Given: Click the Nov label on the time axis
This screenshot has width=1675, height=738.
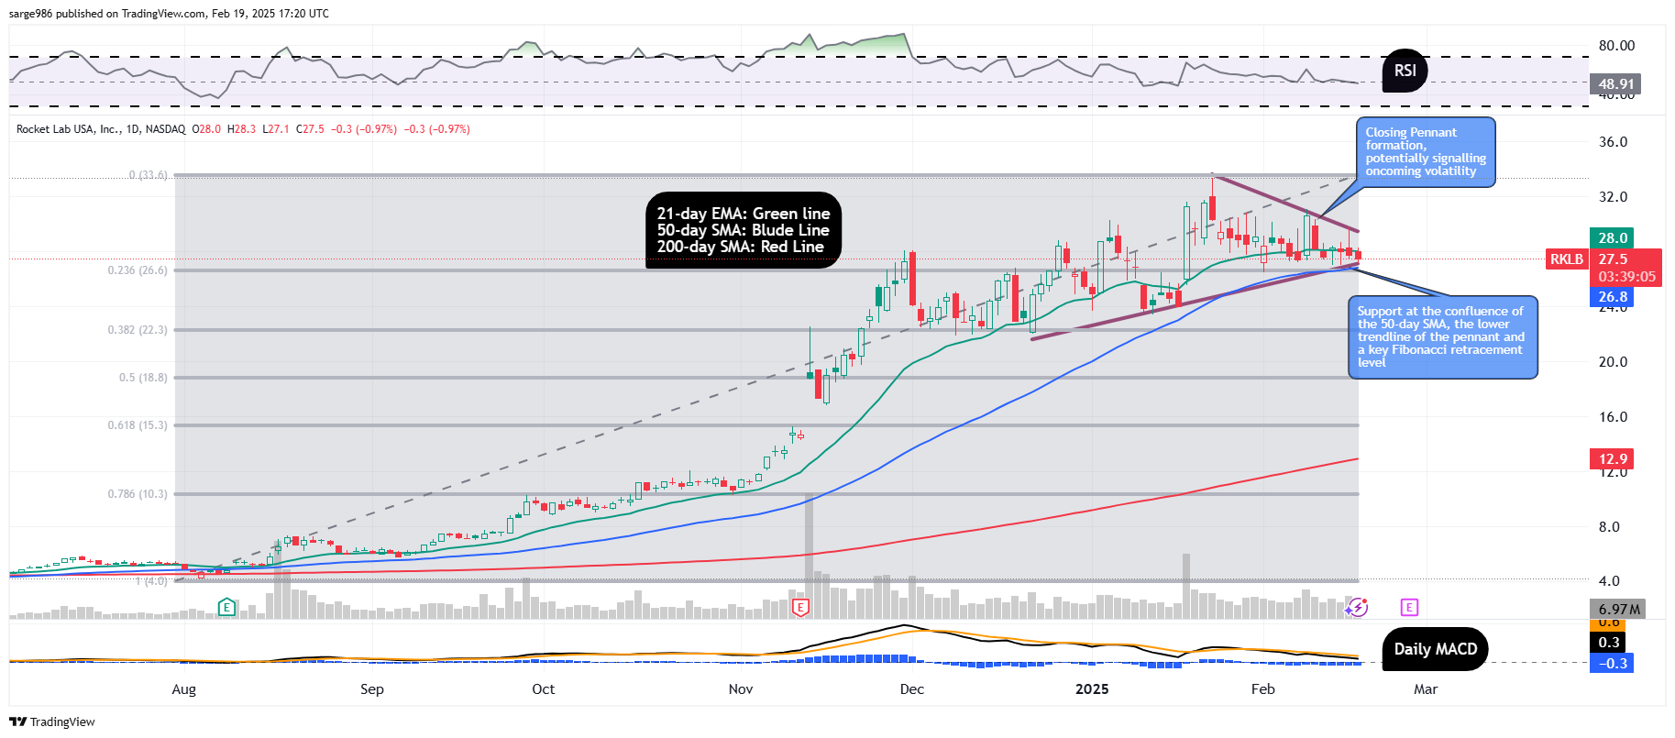Looking at the screenshot, I should (x=741, y=689).
